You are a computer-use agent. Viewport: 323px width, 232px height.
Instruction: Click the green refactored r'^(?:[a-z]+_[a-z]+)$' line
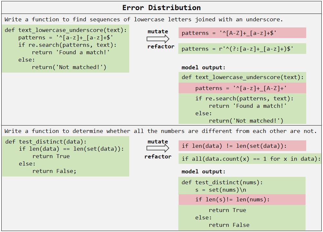242,49
